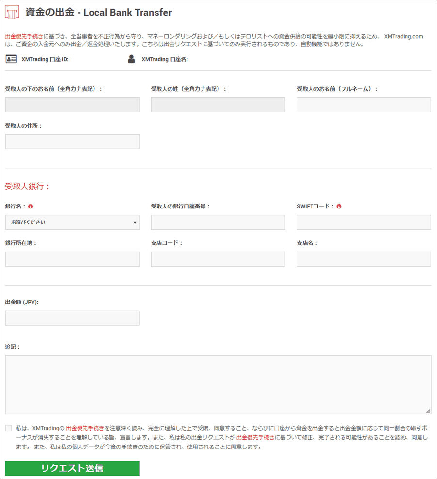
Task: Click the info icon next to 銀行名
Action: pyautogui.click(x=31, y=207)
